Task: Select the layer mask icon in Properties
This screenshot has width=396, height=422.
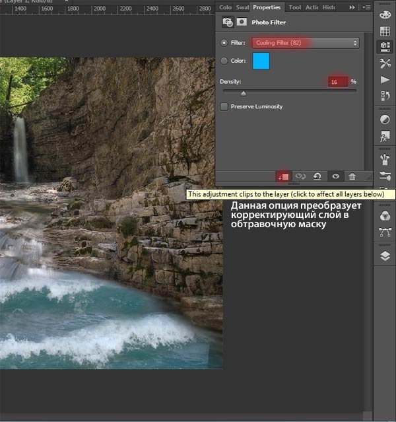Action: tap(242, 22)
